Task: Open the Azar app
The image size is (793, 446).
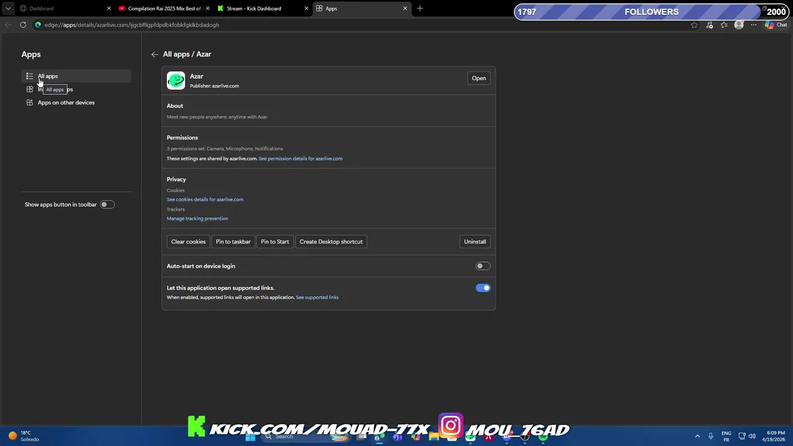Action: click(x=479, y=78)
